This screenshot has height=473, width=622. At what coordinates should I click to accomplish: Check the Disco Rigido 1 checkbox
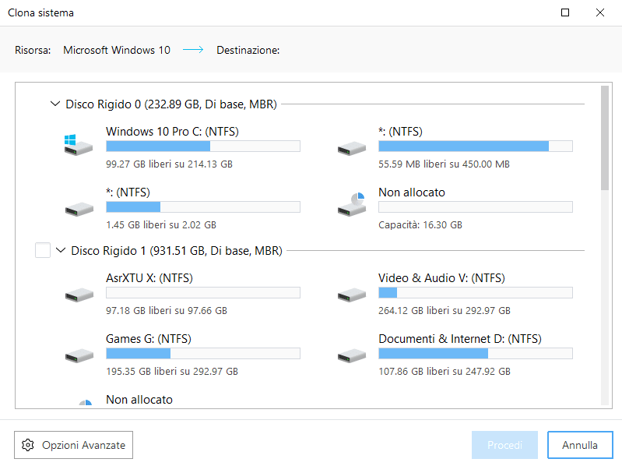(x=44, y=250)
